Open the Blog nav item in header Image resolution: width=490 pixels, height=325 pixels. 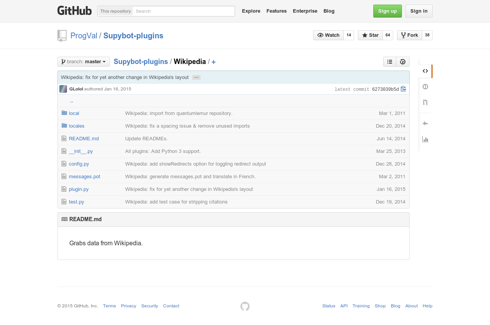tap(329, 11)
